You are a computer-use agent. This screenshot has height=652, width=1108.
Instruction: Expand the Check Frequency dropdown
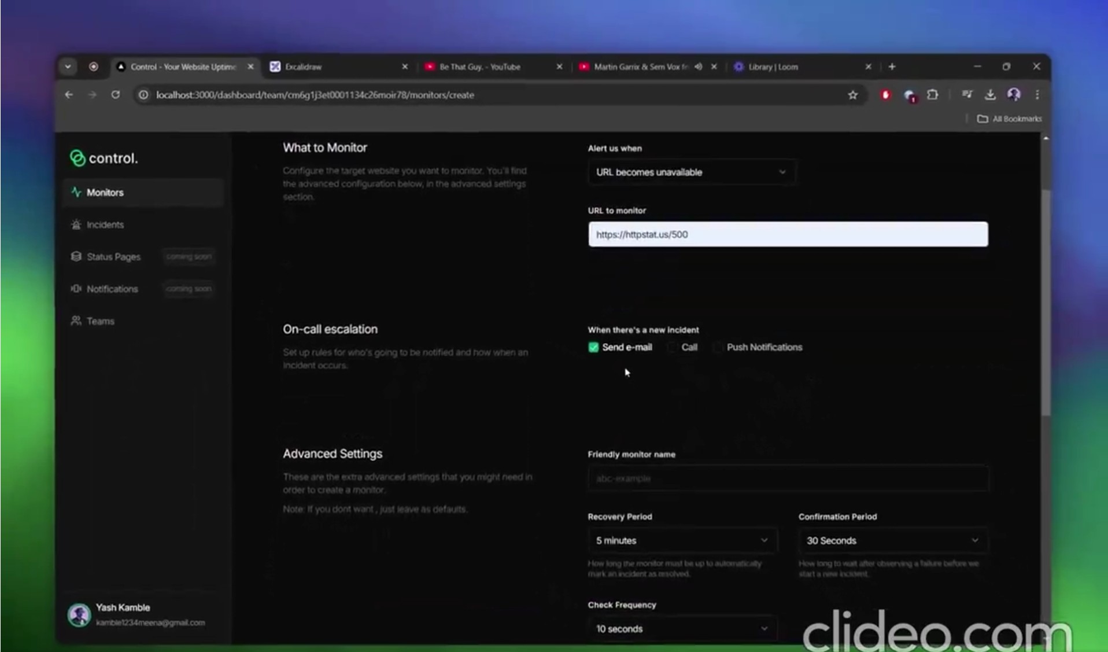point(682,628)
